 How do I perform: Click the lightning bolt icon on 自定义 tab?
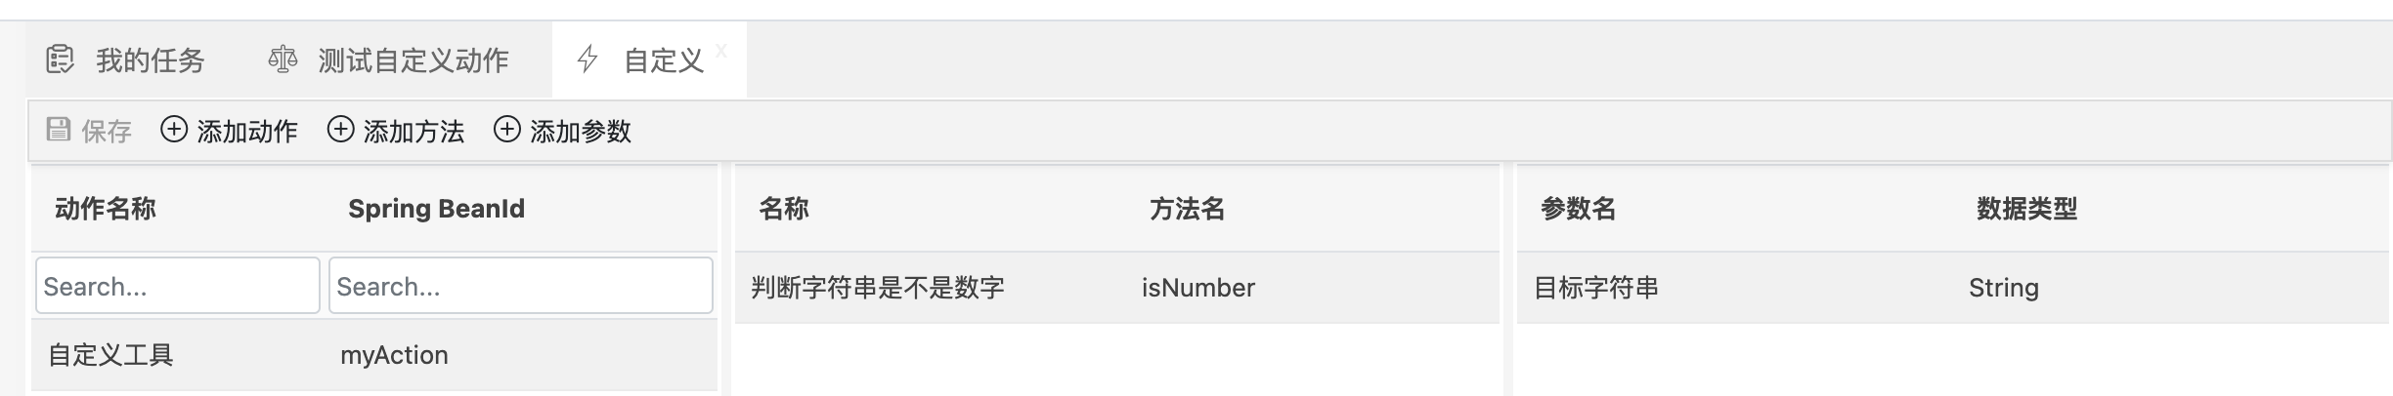click(x=587, y=59)
